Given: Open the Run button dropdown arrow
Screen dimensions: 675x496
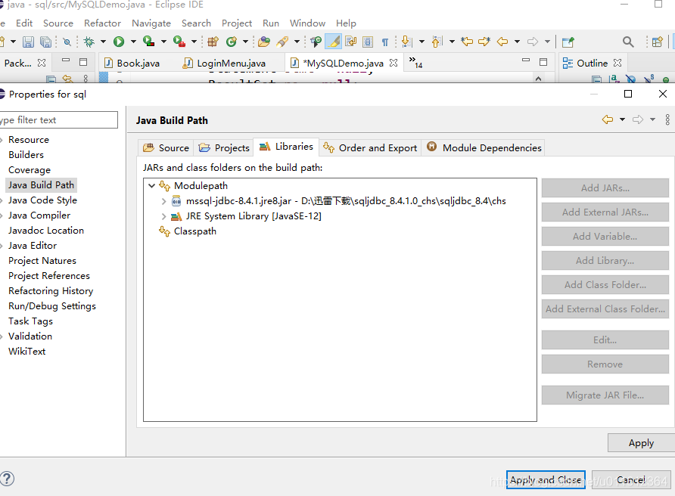Looking at the screenshot, I should tap(133, 42).
